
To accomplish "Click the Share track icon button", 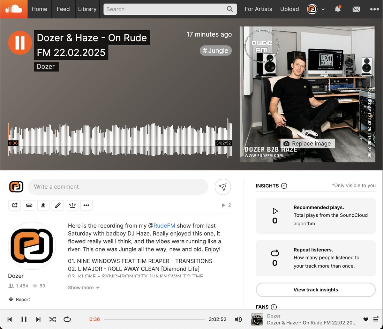I will click(x=15, y=205).
